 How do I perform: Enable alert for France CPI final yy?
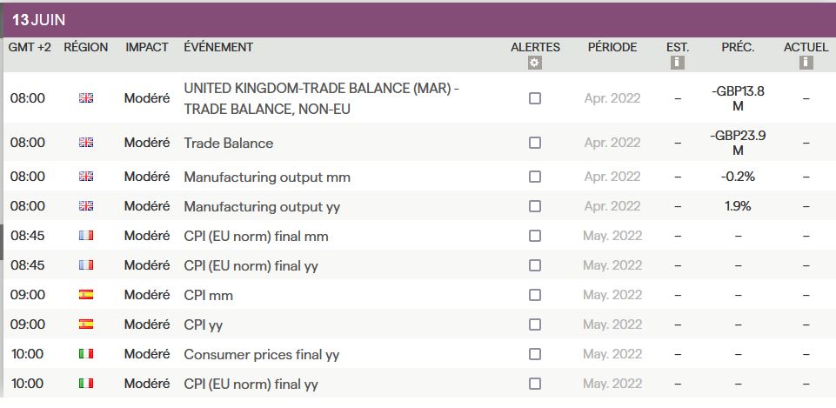[535, 265]
